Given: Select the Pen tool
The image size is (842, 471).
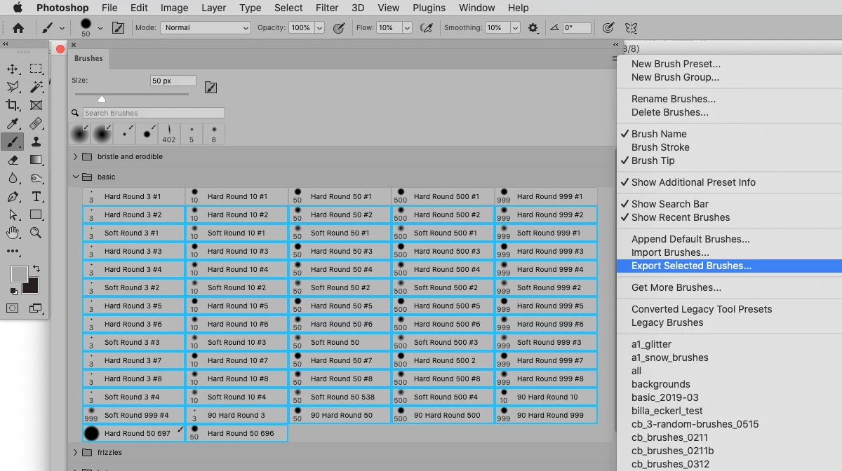Looking at the screenshot, I should pos(13,197).
